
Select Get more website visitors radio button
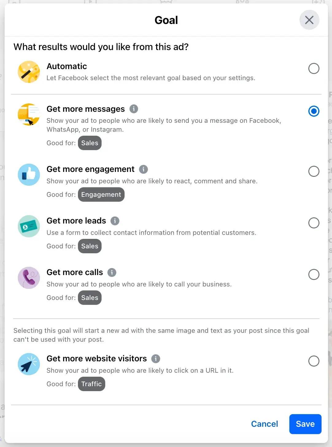coord(314,361)
